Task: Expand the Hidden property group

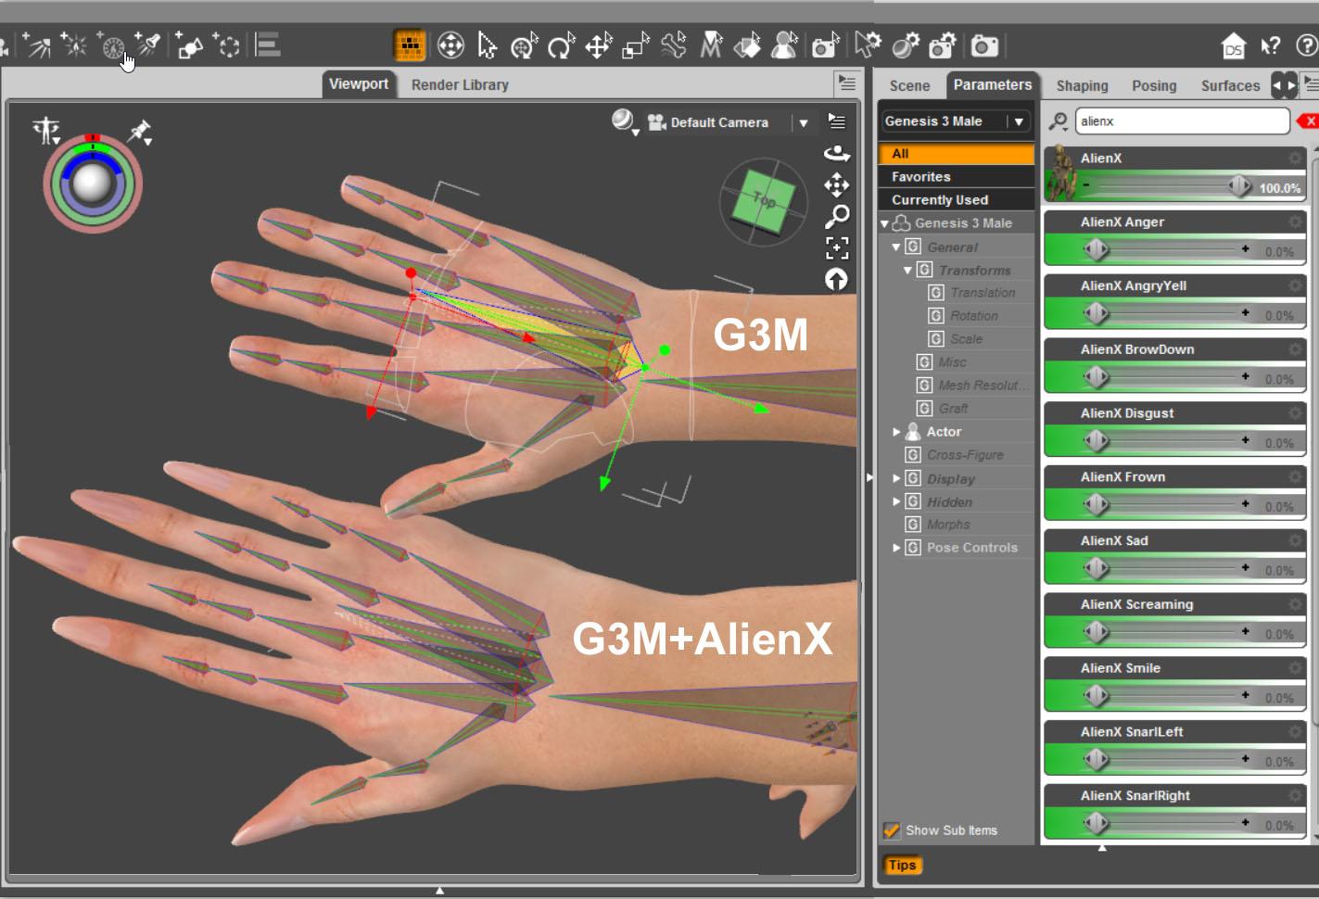Action: click(x=896, y=501)
